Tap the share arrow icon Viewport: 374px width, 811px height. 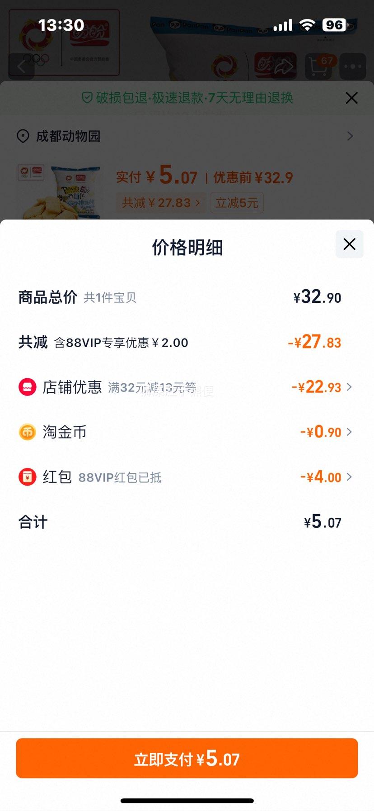[x=285, y=67]
